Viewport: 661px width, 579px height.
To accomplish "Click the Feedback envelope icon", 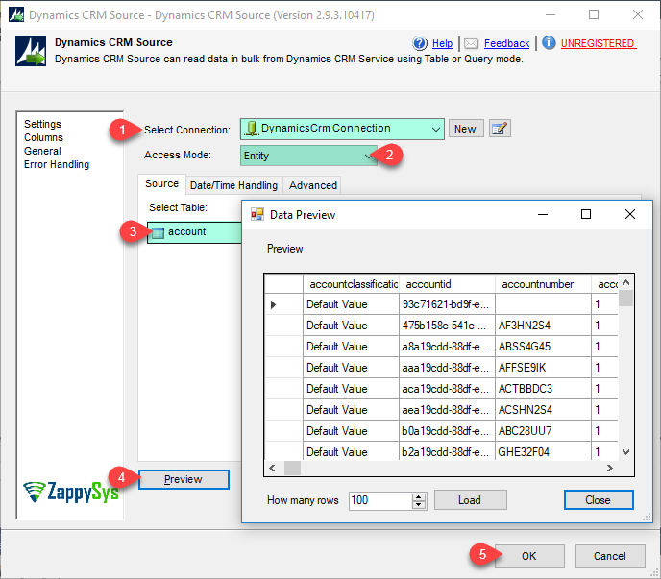I will pyautogui.click(x=471, y=43).
